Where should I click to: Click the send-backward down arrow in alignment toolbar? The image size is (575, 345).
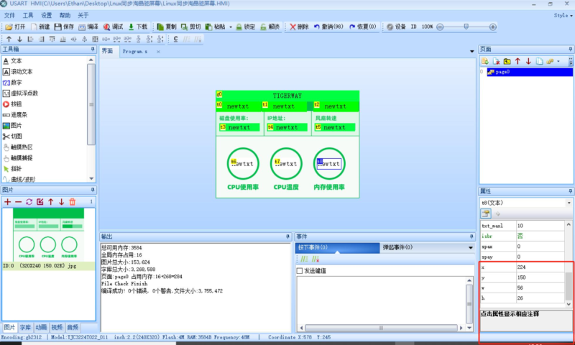[20, 39]
